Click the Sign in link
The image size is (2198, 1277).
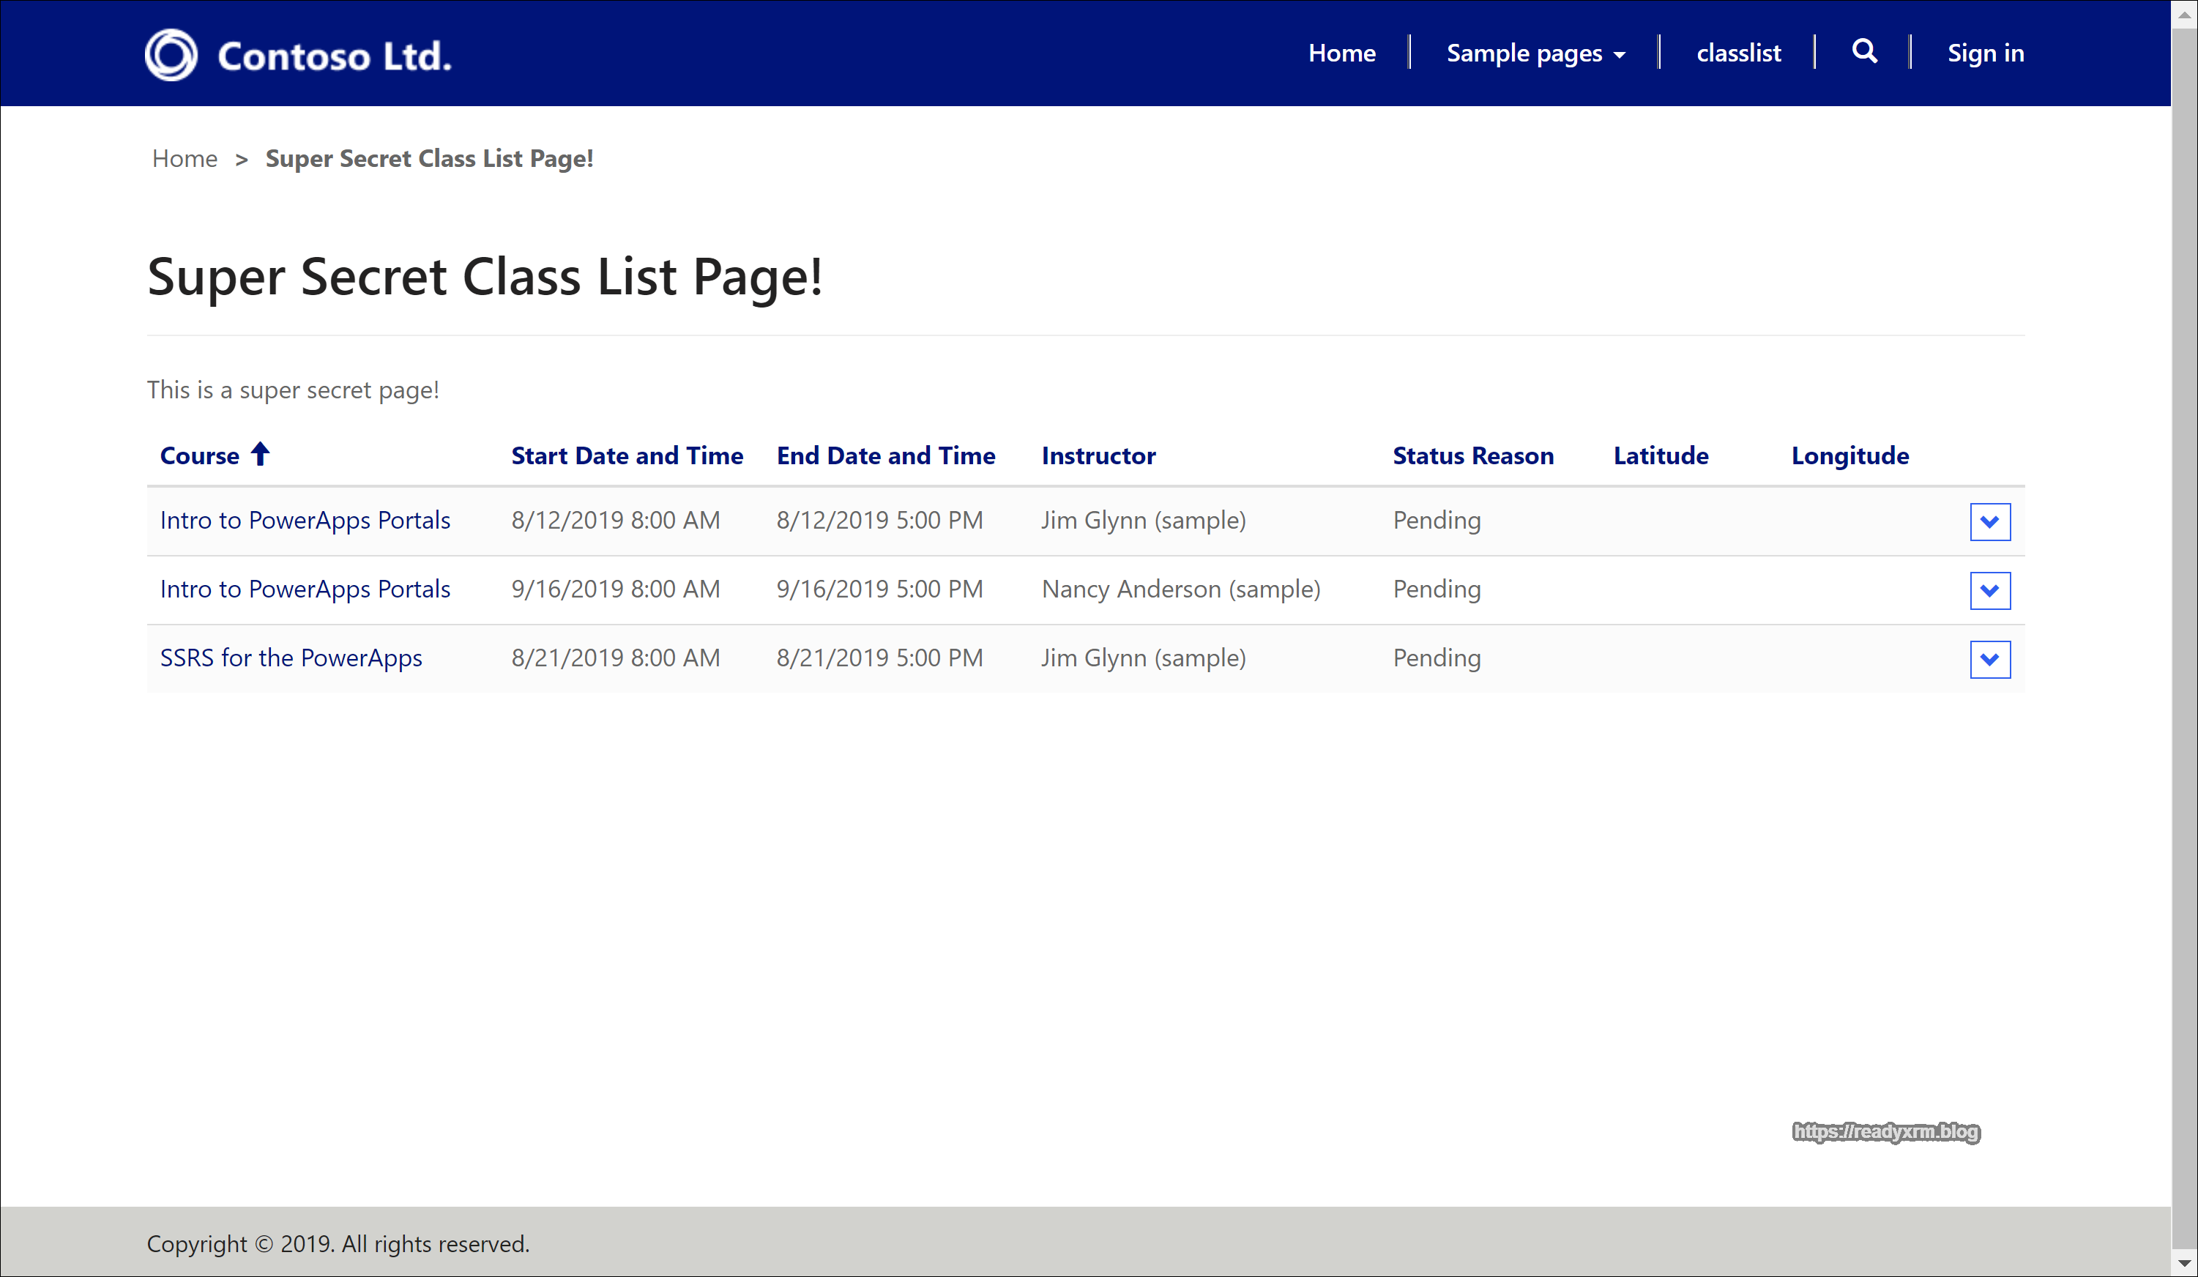pos(1985,53)
